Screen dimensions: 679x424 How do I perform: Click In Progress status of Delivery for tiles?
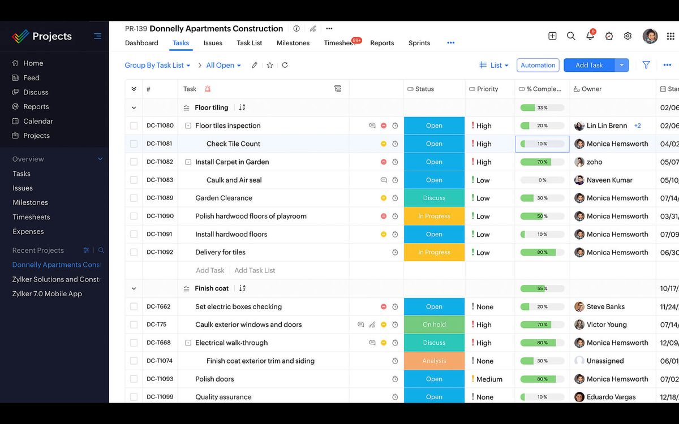(434, 252)
